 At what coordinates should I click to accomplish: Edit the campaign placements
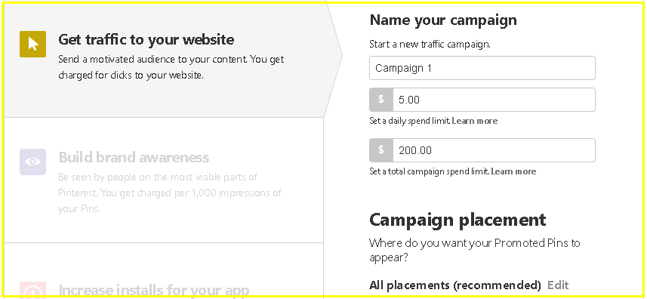[558, 285]
